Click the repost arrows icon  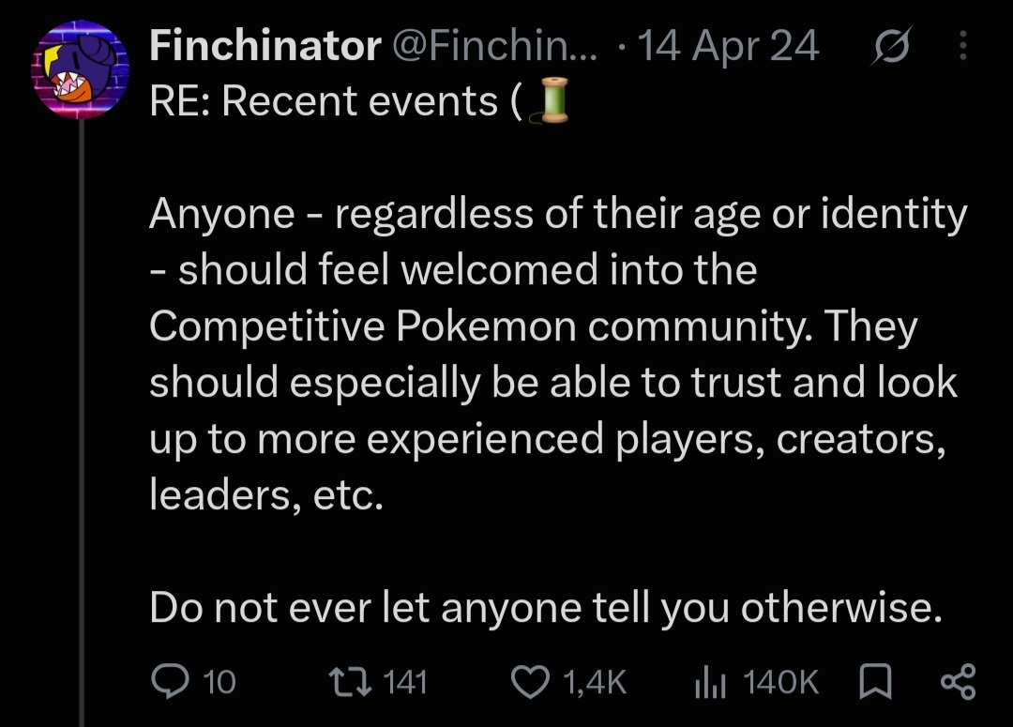click(350, 682)
